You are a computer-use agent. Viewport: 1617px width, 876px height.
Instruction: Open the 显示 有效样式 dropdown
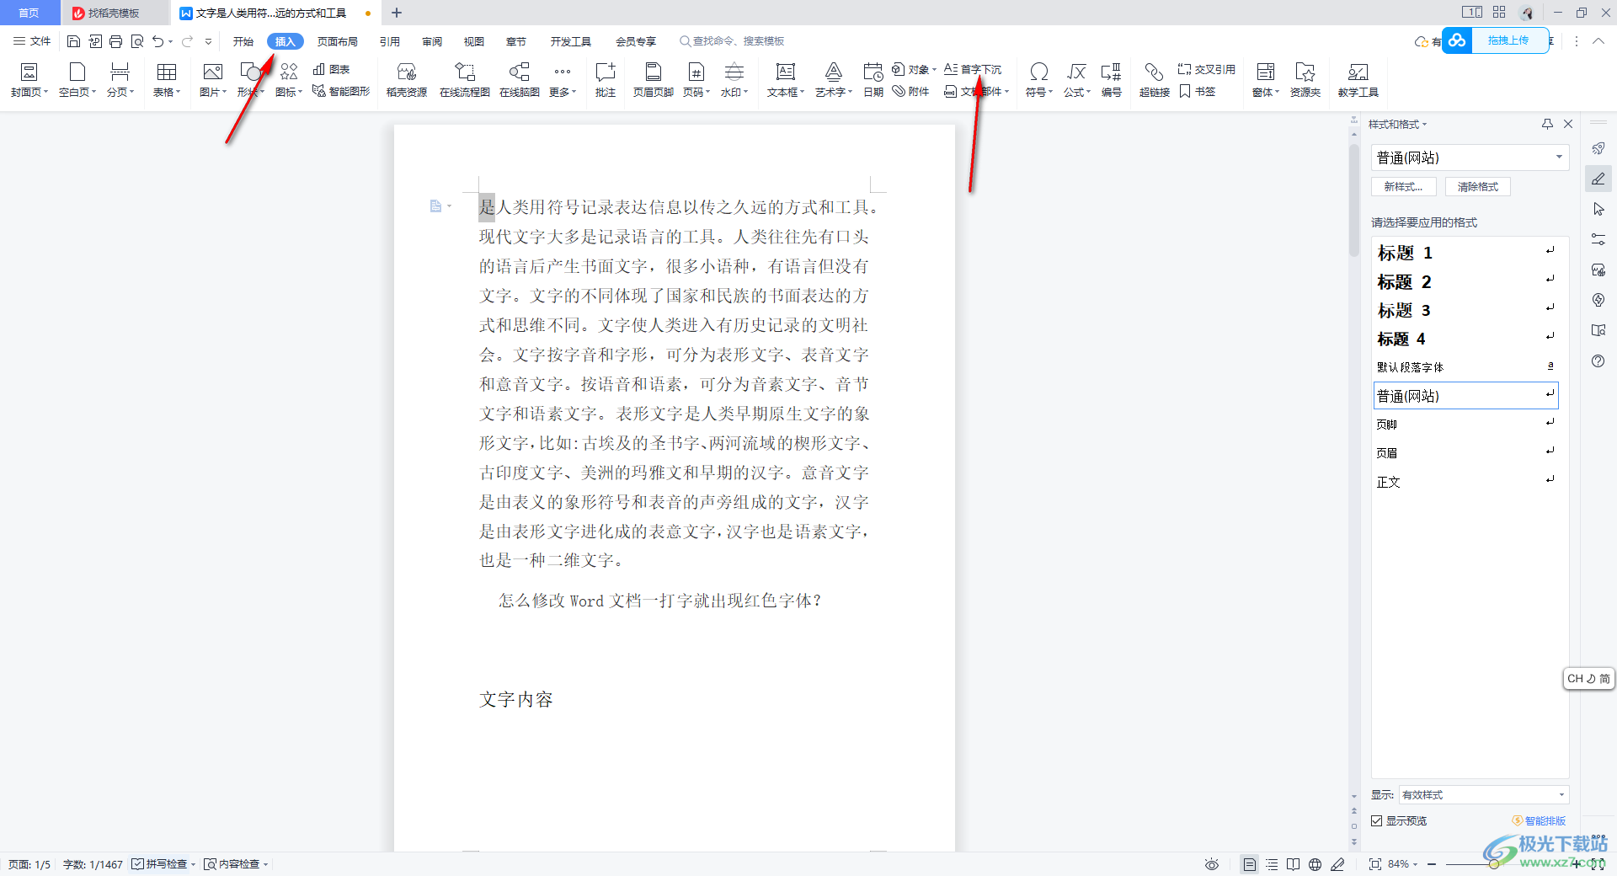click(1484, 794)
